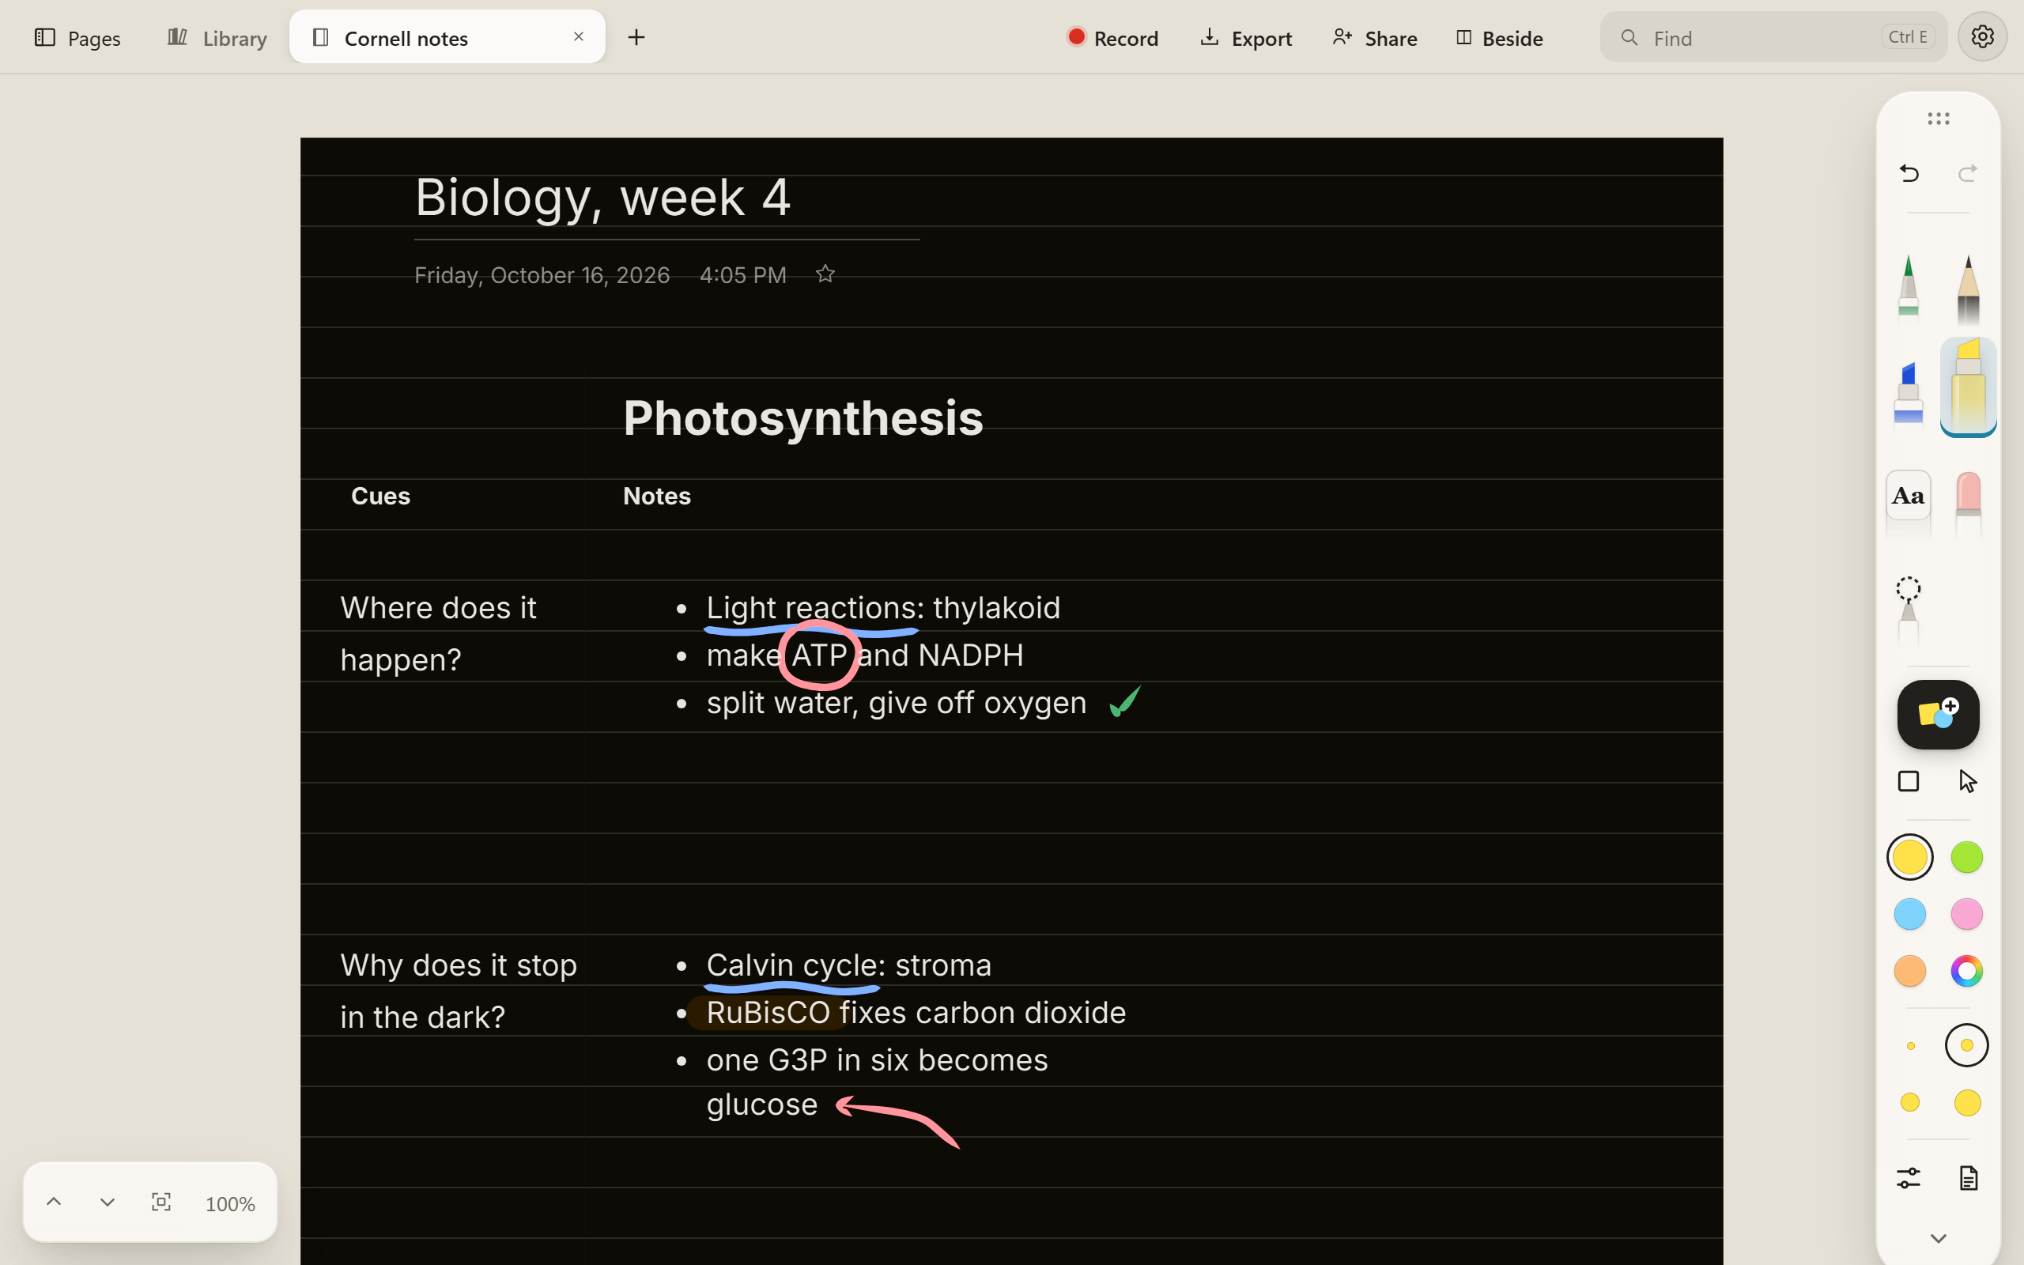Start a Record session

tap(1112, 38)
